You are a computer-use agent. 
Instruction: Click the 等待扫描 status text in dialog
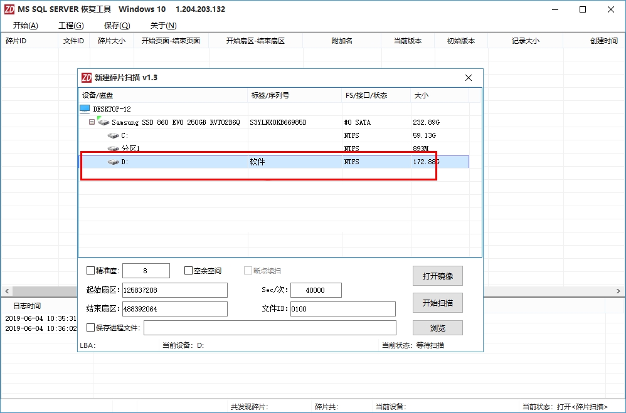(430, 345)
